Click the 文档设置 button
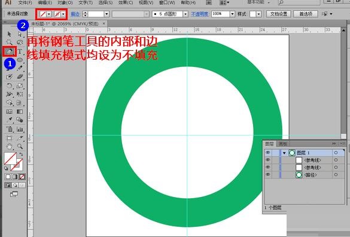350x237 pixels. pos(279,14)
